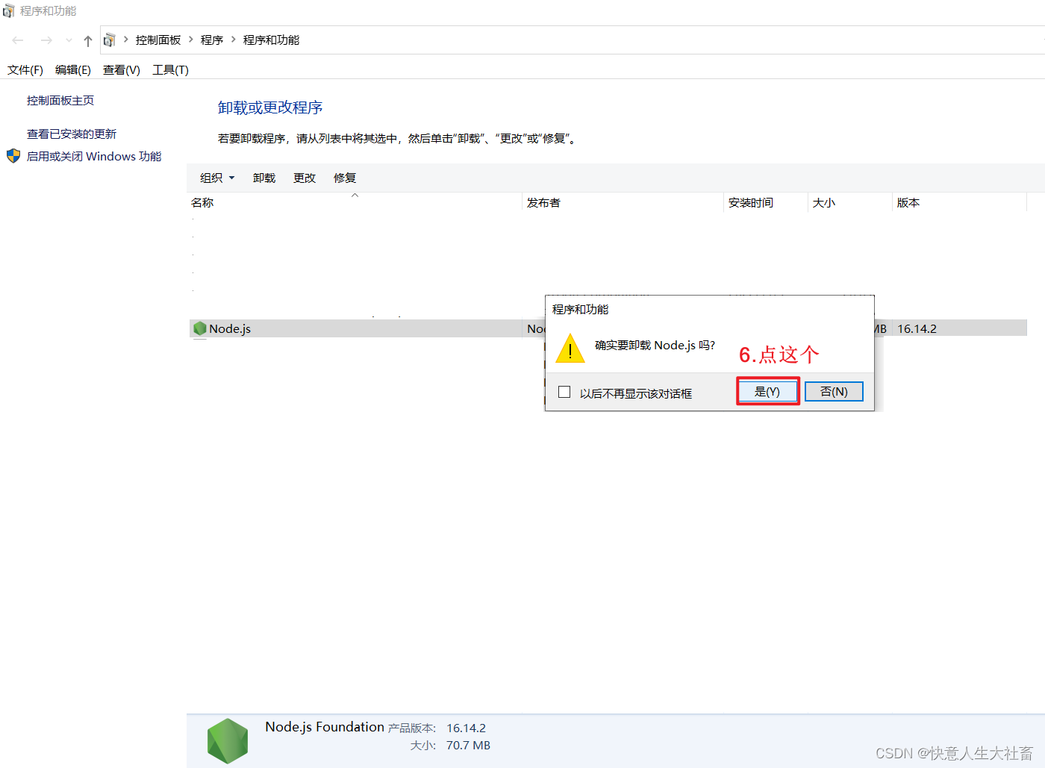Sort by 大小 column header
This screenshot has width=1045, height=768.
[x=850, y=202]
